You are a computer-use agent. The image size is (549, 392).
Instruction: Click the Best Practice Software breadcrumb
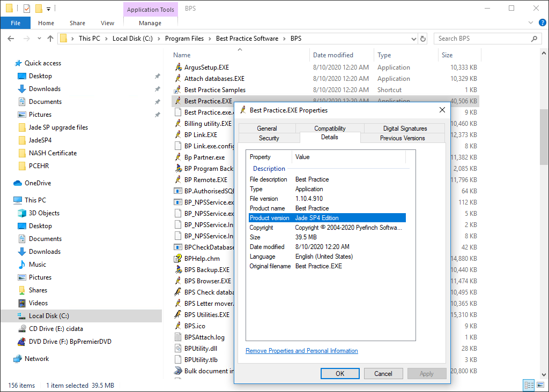coord(247,39)
